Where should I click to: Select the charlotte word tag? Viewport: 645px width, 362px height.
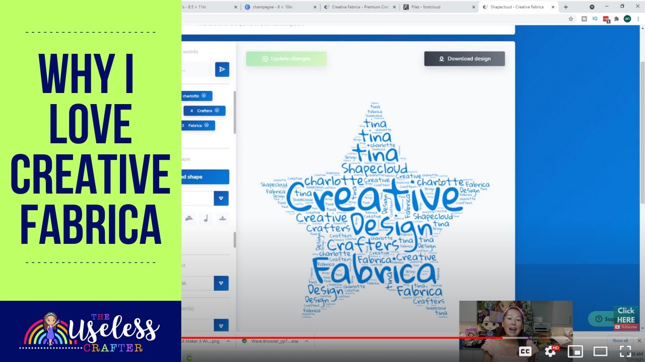(197, 96)
